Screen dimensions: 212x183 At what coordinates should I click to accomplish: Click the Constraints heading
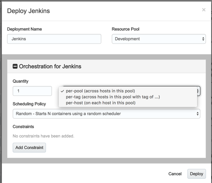[23, 127]
